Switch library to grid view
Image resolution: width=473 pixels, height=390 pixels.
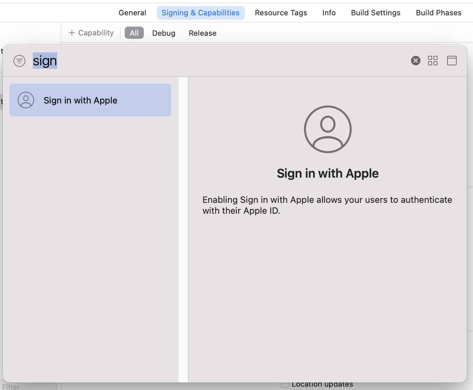(x=433, y=61)
